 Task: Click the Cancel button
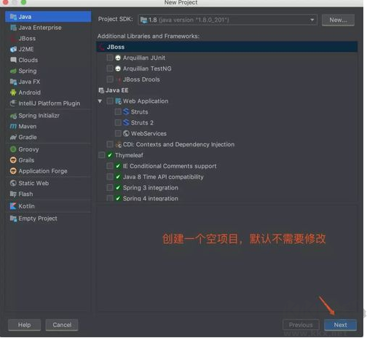point(62,325)
